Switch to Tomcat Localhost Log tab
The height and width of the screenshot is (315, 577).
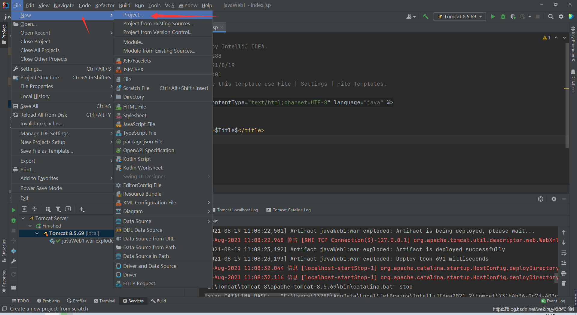235,210
